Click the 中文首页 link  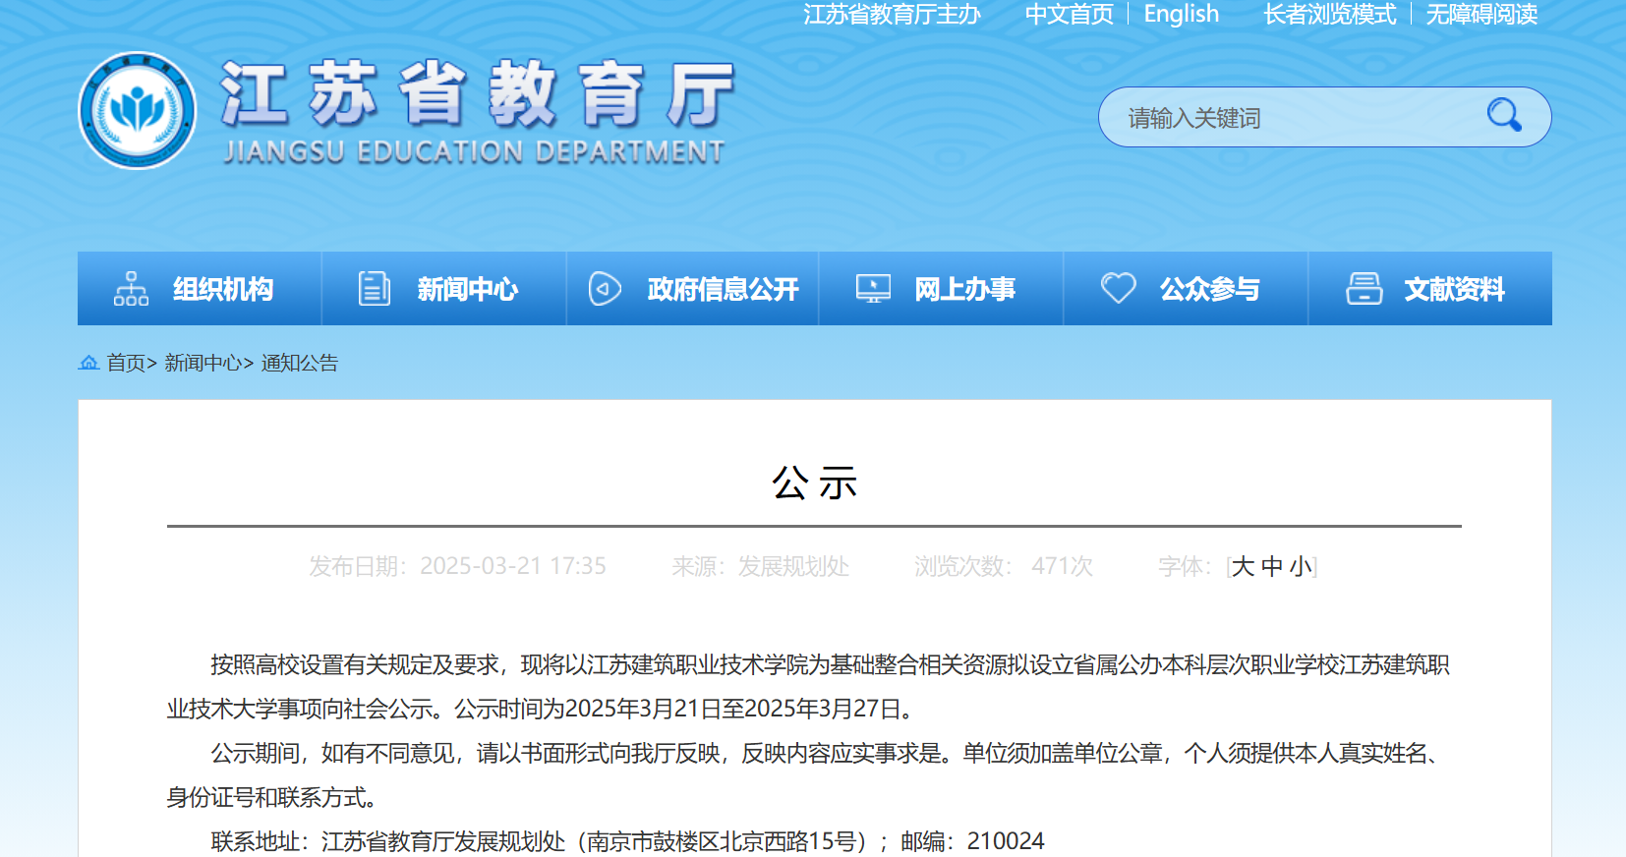[x=1069, y=15]
